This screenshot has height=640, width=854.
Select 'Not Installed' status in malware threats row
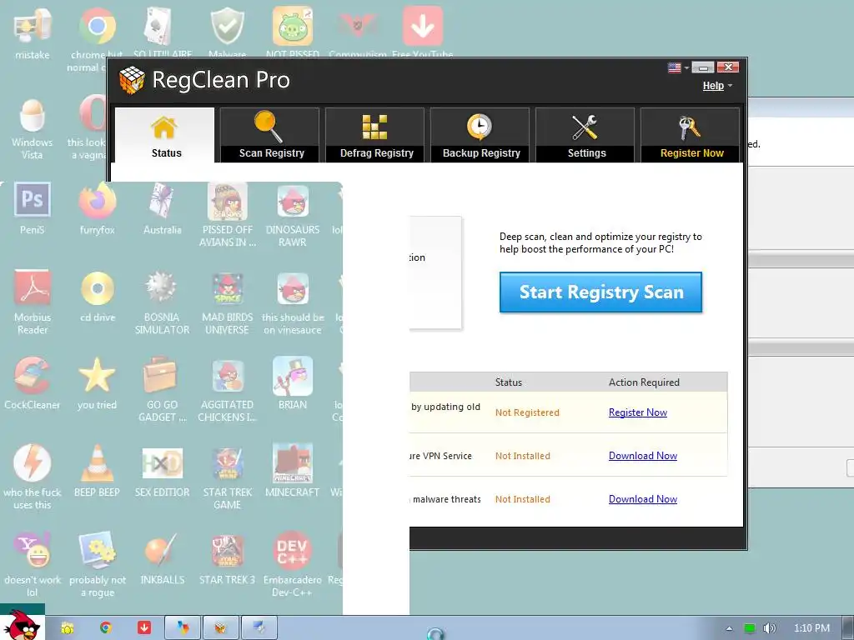click(522, 499)
